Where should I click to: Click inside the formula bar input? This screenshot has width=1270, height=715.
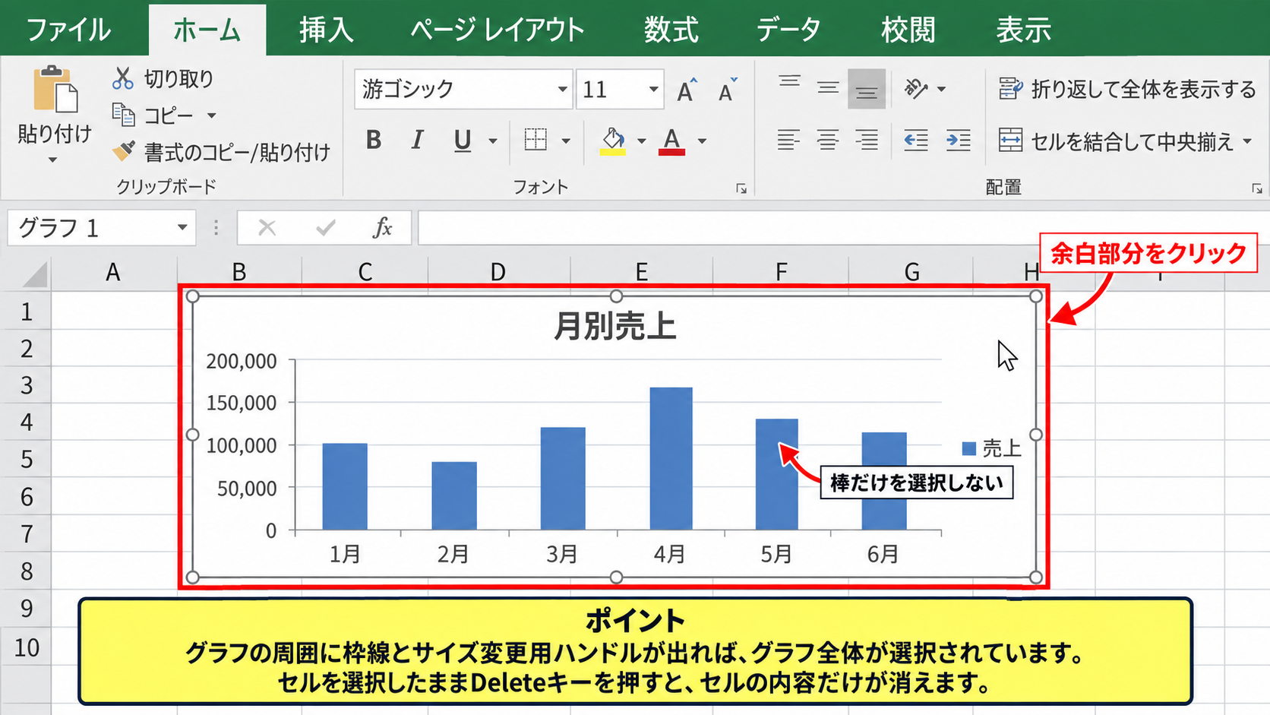pyautogui.click(x=843, y=228)
